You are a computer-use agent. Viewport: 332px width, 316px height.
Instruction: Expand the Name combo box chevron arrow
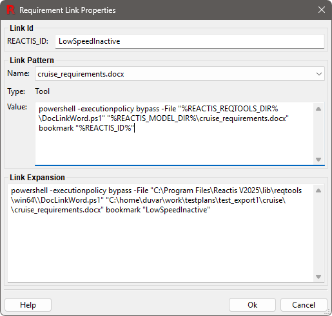(x=319, y=74)
